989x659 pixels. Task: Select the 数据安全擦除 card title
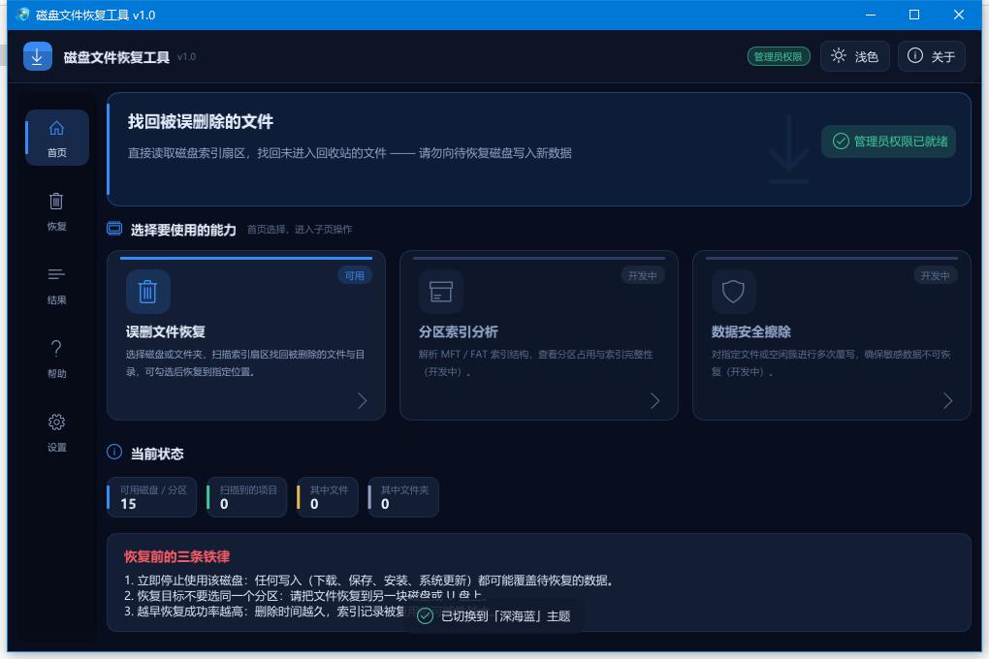coord(750,331)
